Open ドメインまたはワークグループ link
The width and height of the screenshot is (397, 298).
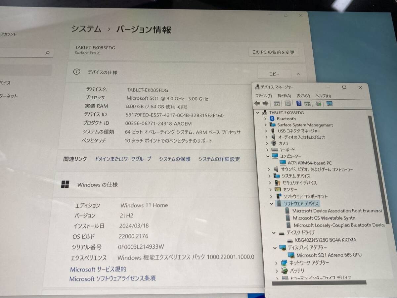coord(123,159)
